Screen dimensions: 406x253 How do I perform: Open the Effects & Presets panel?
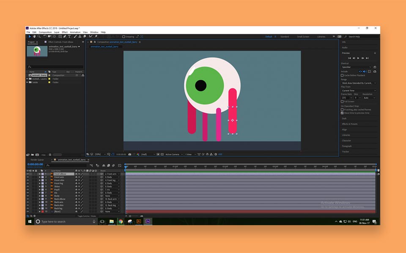click(350, 124)
